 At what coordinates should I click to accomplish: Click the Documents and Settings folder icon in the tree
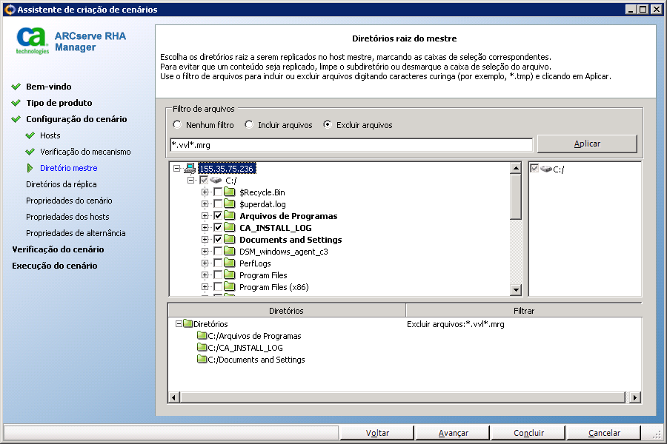point(230,240)
